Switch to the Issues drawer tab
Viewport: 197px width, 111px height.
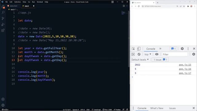click(172, 108)
